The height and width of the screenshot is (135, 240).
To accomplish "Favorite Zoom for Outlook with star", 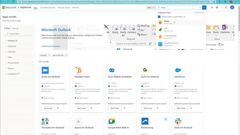I will (58, 108).
